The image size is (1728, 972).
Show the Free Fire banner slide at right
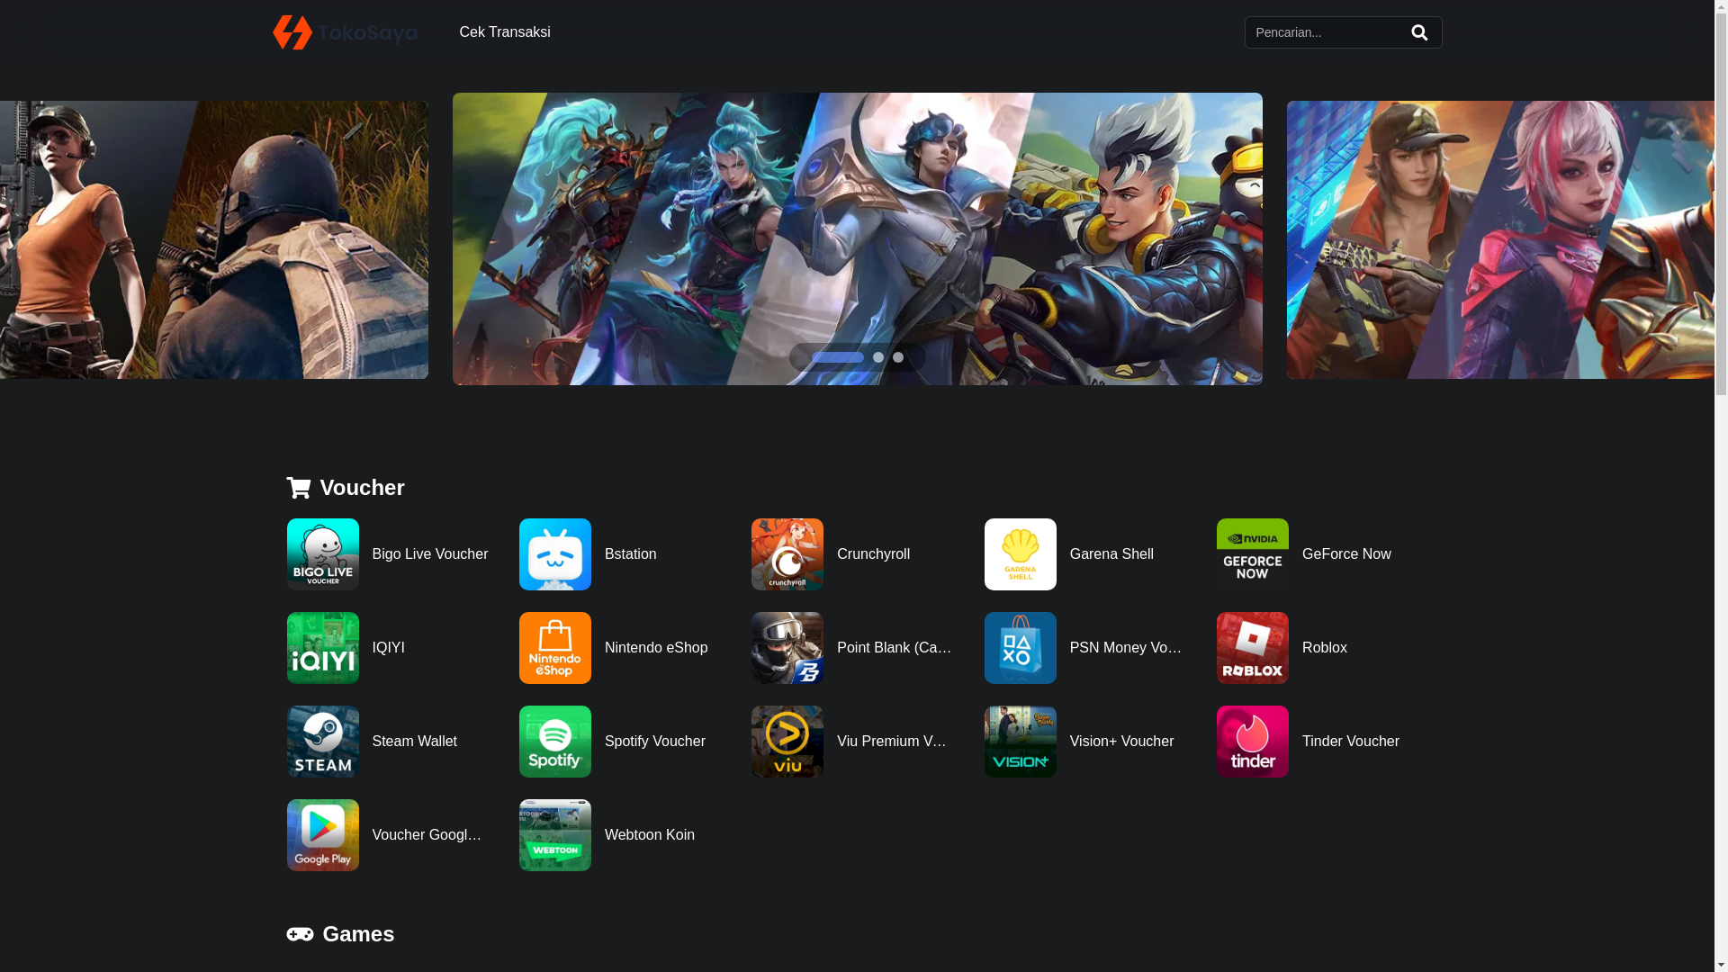tap(1500, 239)
